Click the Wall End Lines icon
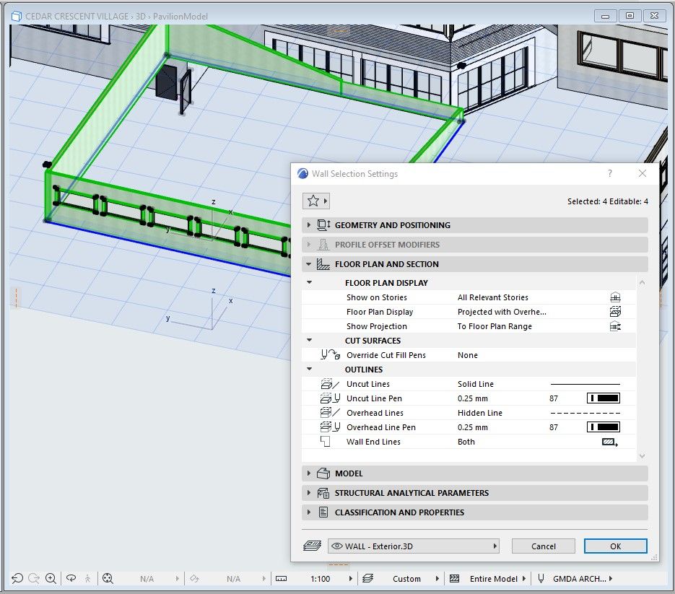 (x=609, y=442)
